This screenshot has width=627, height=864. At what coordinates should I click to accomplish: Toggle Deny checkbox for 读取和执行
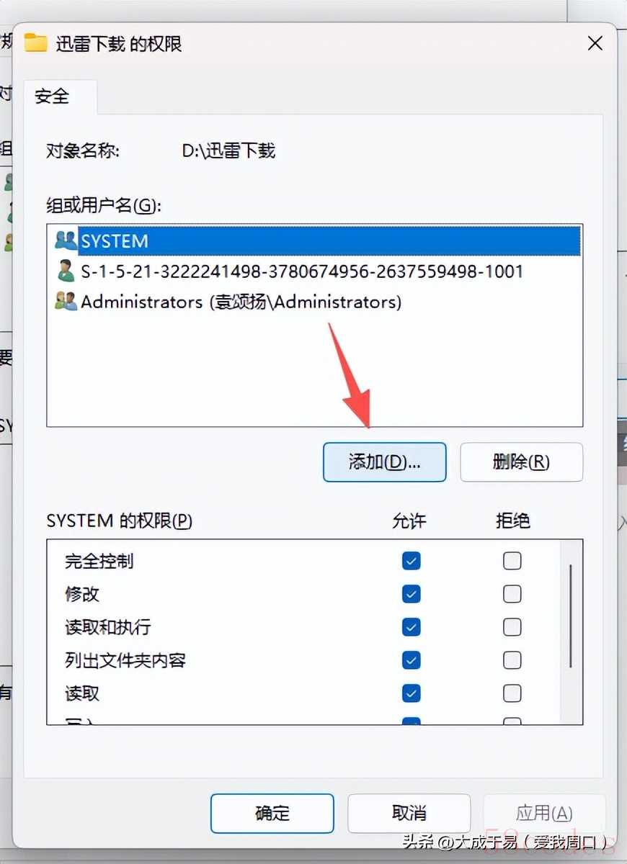tap(512, 627)
